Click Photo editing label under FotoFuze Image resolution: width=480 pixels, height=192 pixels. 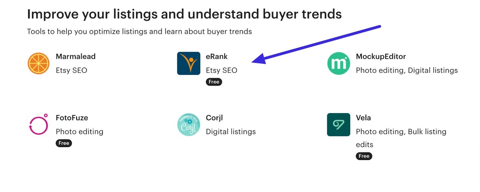[x=79, y=132]
